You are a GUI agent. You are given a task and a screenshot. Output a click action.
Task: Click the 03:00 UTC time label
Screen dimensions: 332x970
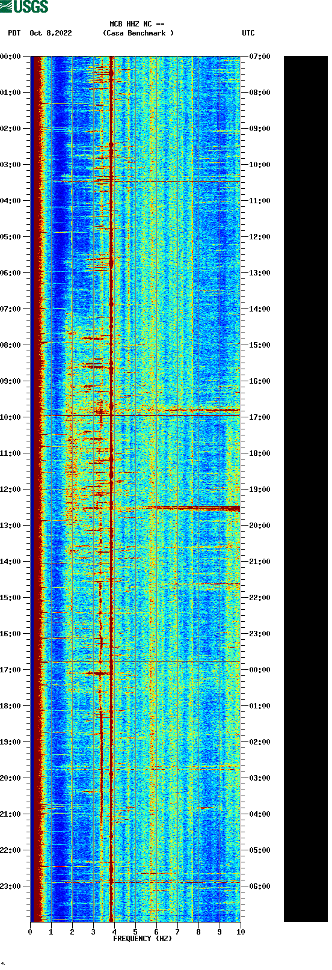[260, 778]
